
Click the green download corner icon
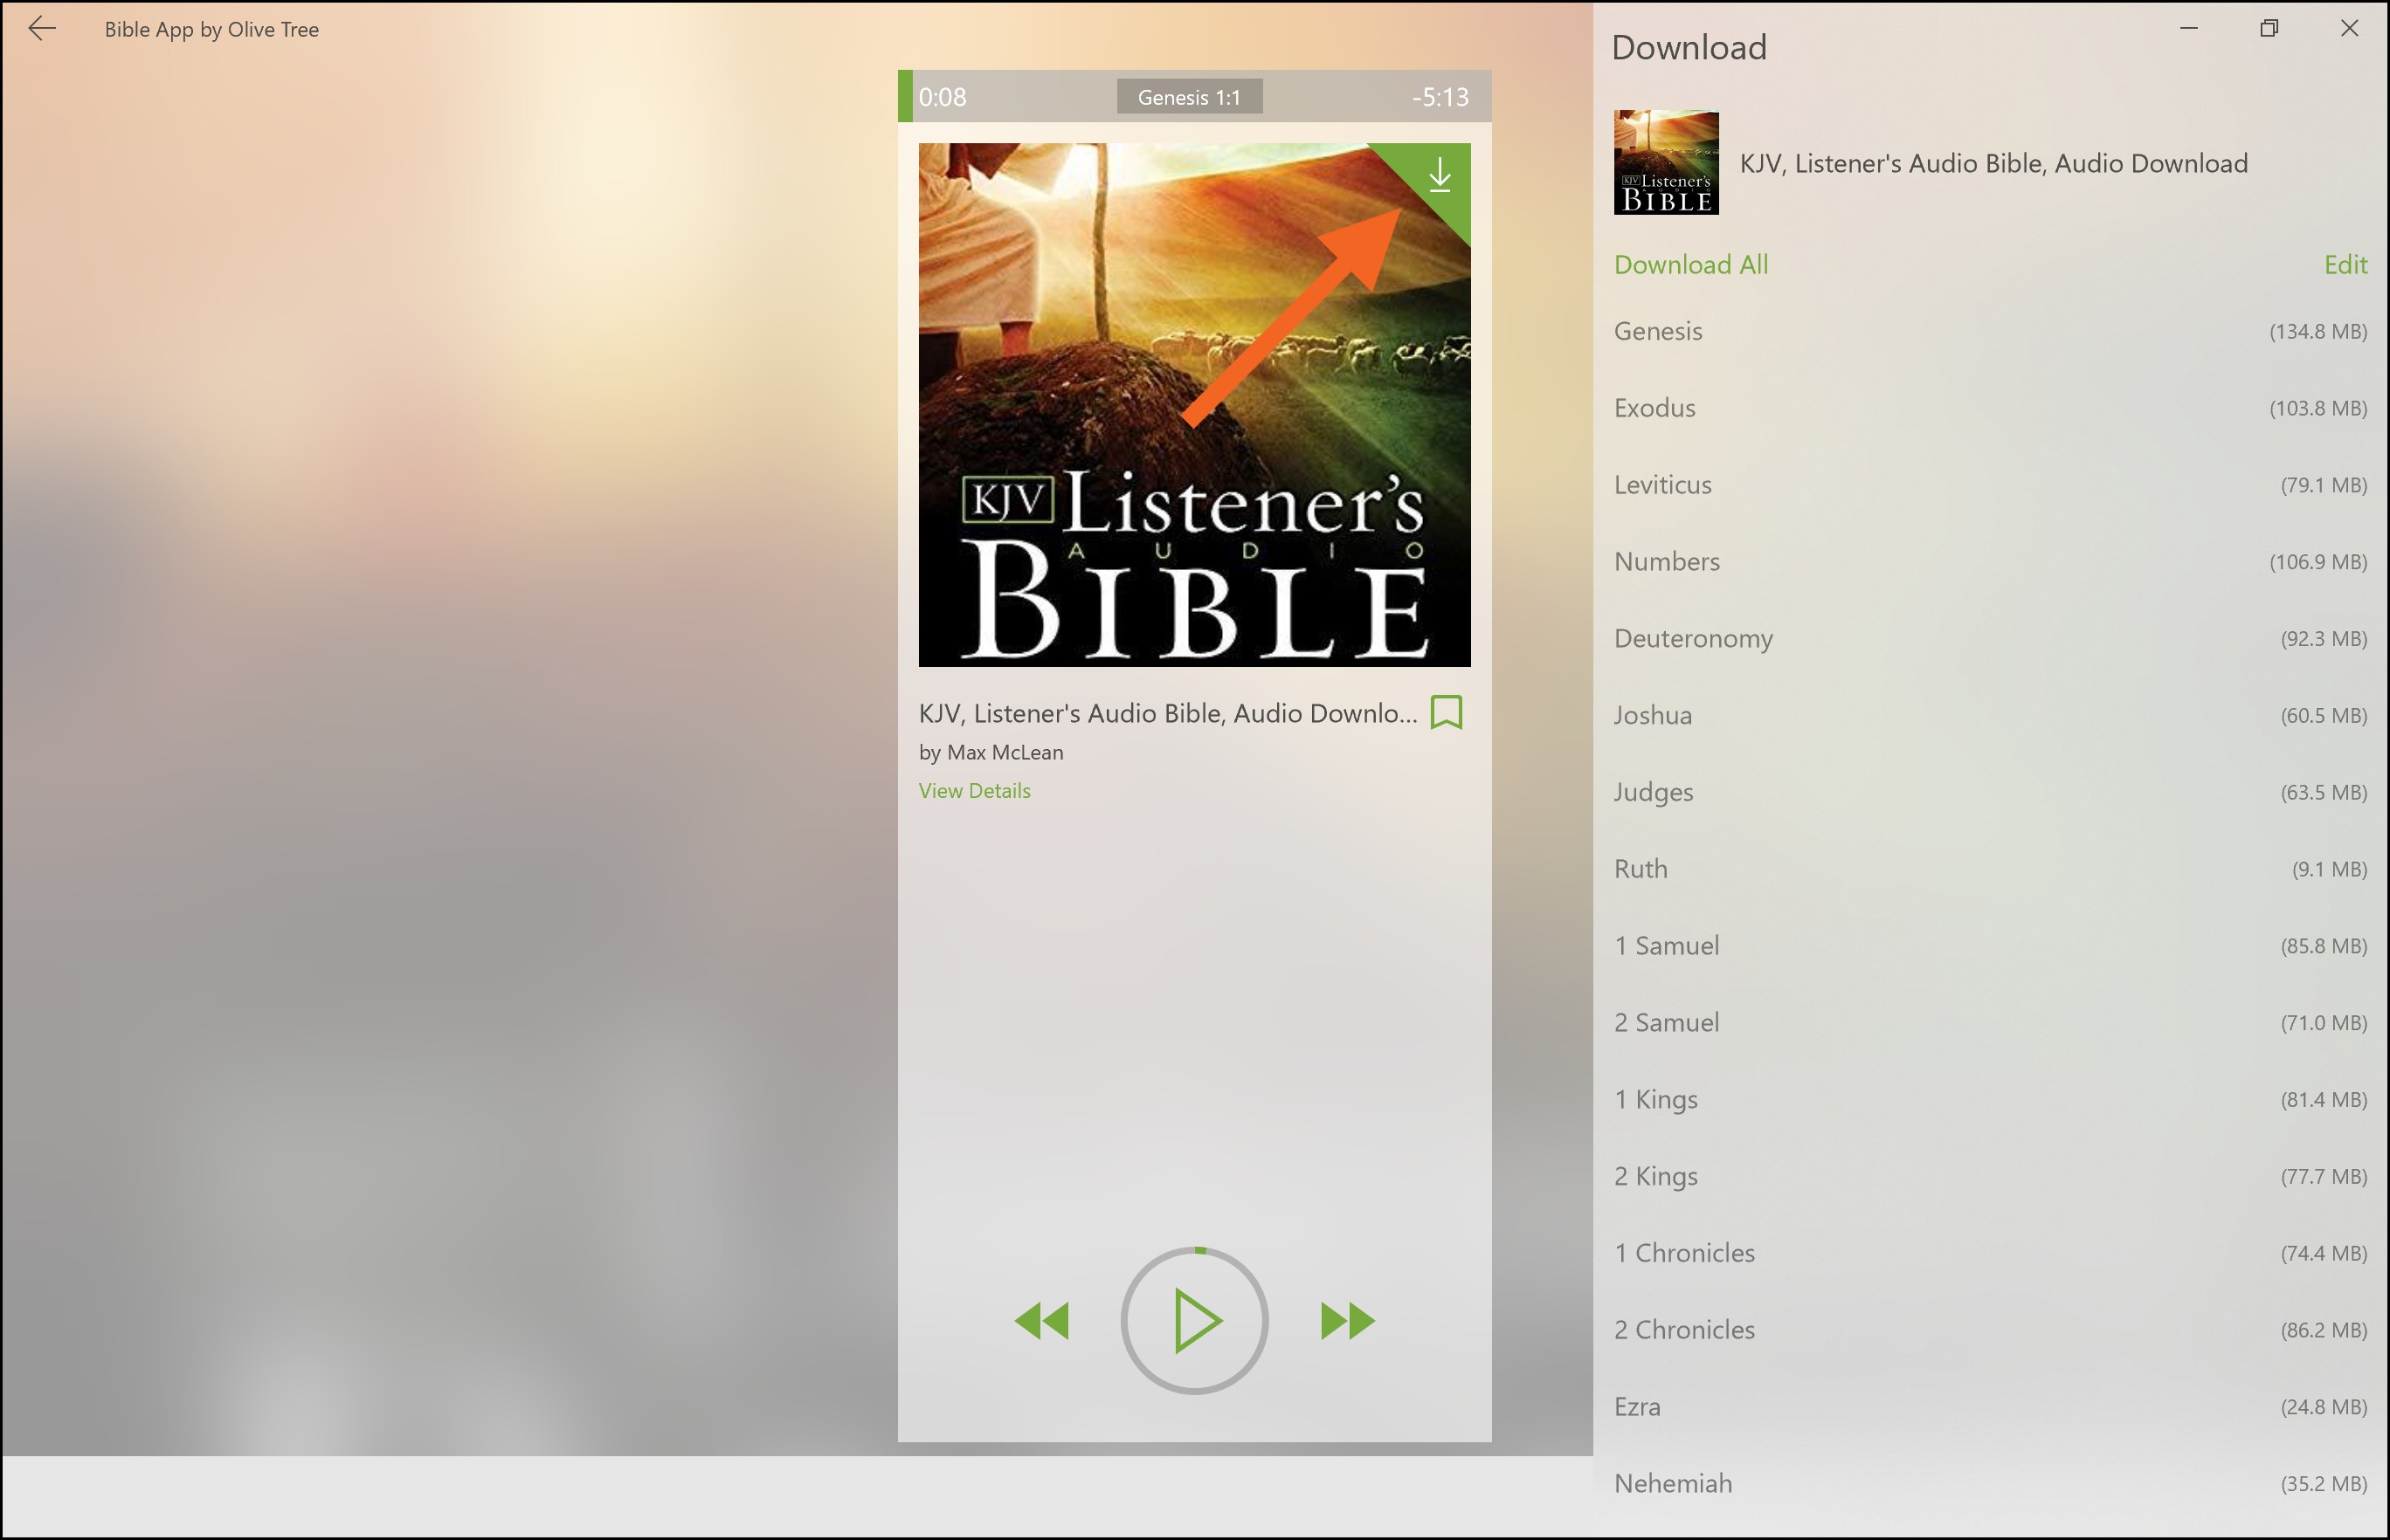pos(1439,176)
